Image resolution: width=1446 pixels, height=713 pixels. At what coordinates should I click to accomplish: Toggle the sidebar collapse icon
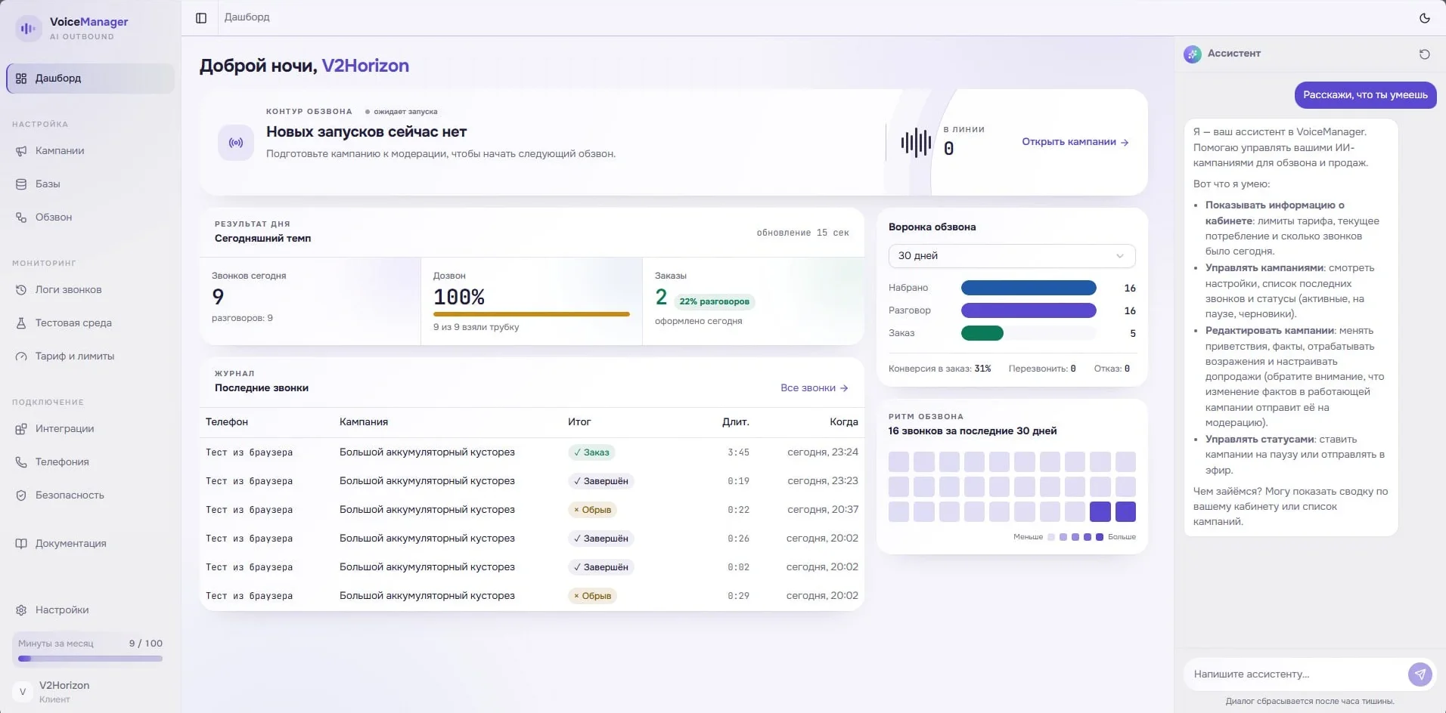tap(201, 17)
